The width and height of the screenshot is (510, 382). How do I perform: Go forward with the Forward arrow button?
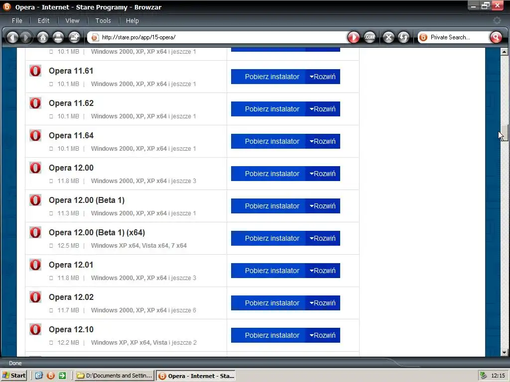pos(26,37)
